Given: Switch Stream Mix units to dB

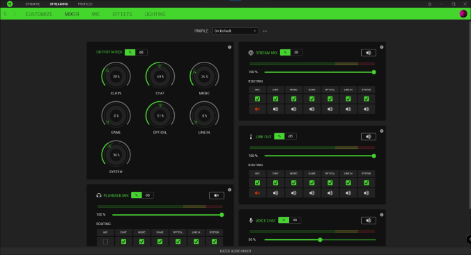Looking at the screenshot, I should click(x=296, y=52).
